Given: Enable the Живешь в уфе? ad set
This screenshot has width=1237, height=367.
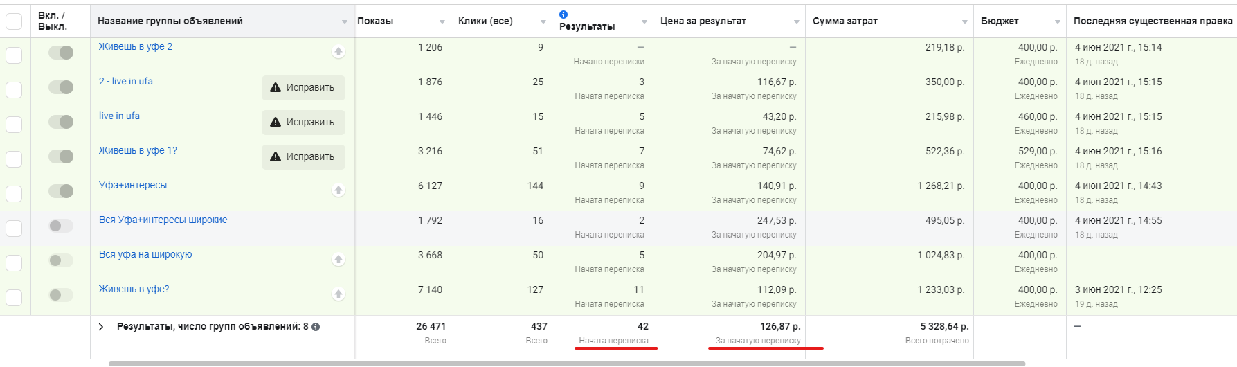Looking at the screenshot, I should point(61,295).
